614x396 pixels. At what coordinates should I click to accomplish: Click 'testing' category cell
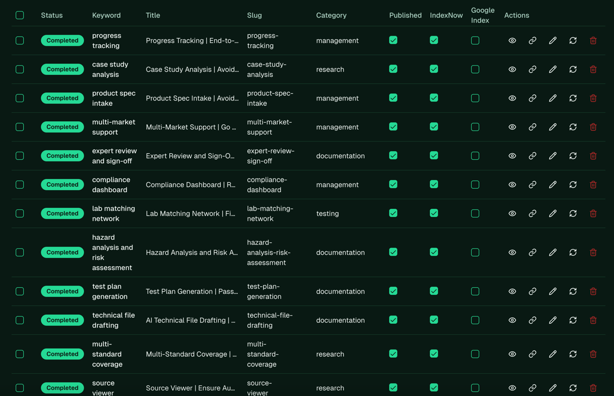pyautogui.click(x=327, y=213)
